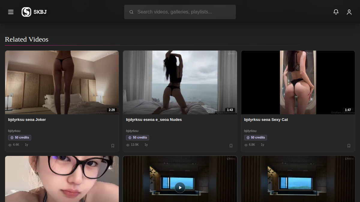Click the Related Videos heading
360x202 pixels.
(x=27, y=39)
